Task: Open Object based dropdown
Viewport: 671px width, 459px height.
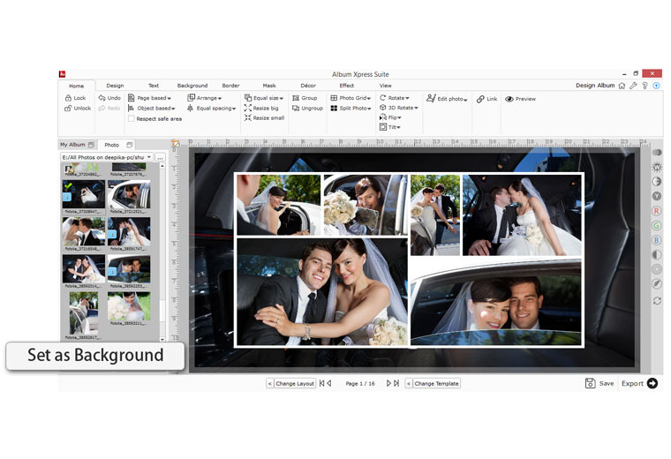Action: coord(152,109)
